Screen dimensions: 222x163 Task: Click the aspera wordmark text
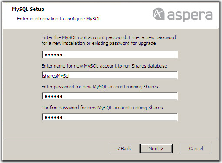click(x=190, y=16)
